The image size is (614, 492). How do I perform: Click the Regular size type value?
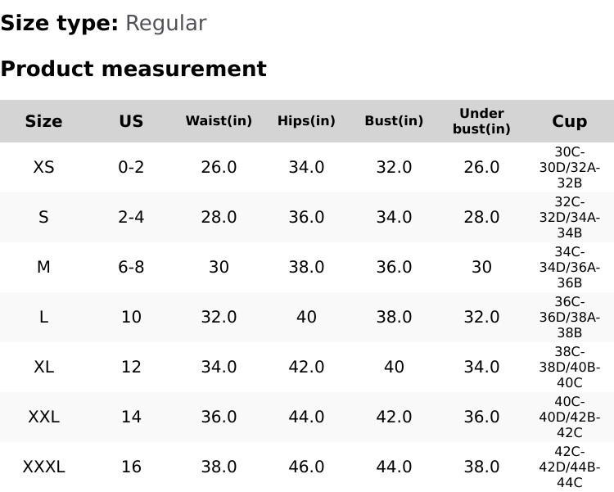coord(165,23)
